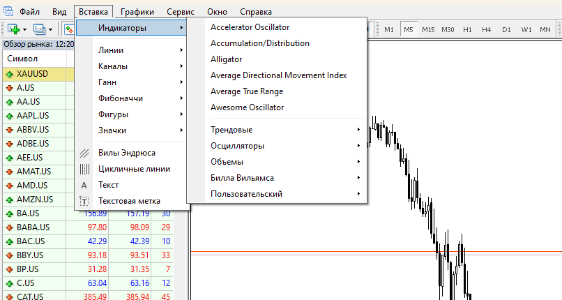Choose Вилы Эндрюса from Insert menu
The width and height of the screenshot is (562, 300).
coord(131,153)
